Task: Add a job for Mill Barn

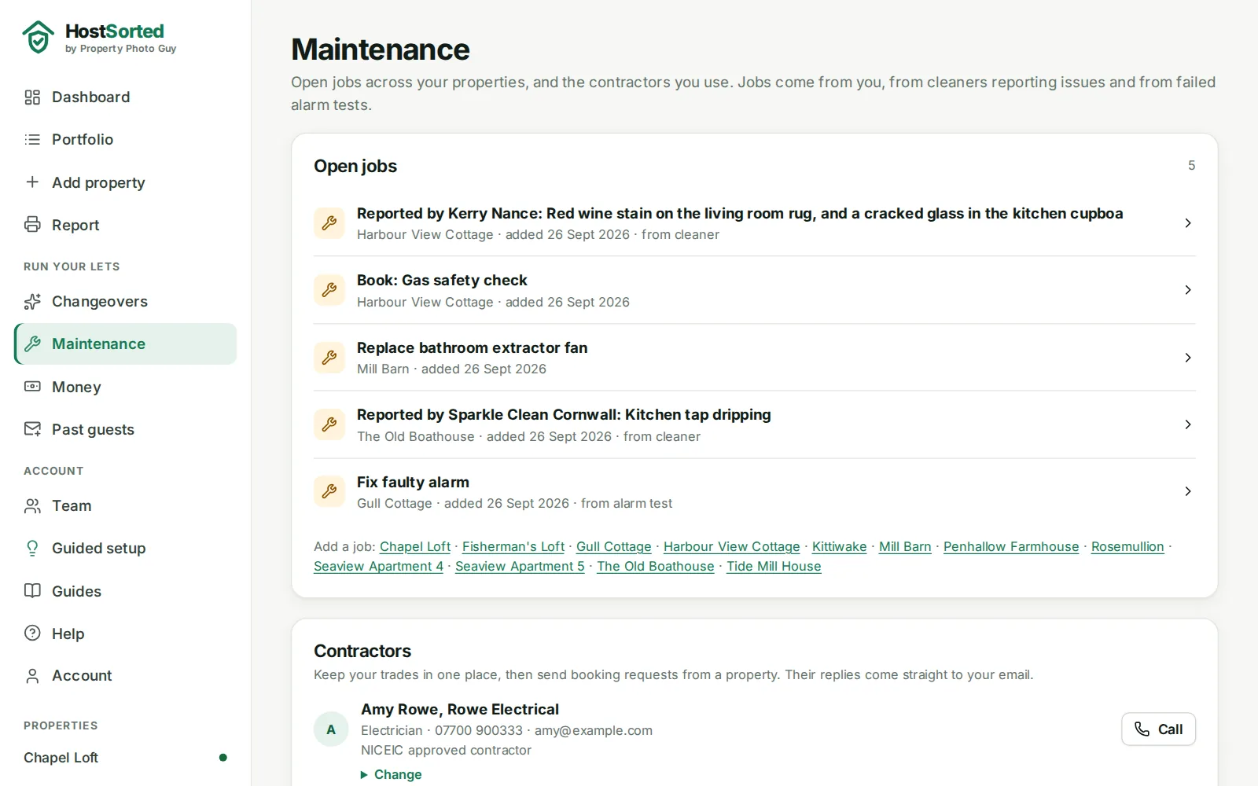Action: click(x=905, y=546)
